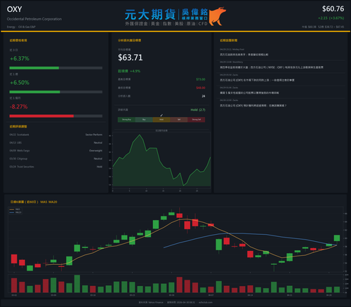Click the MA5 MA20 candlestick chart title

(x=34, y=202)
